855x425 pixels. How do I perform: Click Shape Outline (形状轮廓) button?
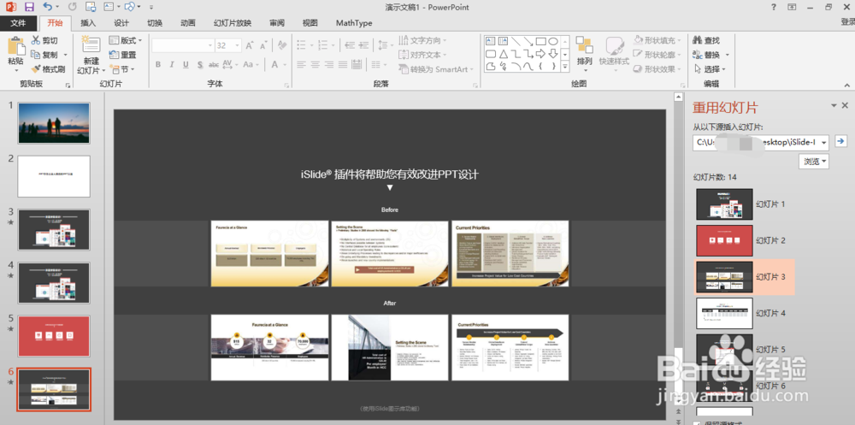pos(657,55)
